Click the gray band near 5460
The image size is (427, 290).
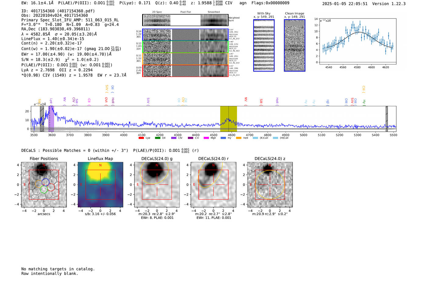[x=387, y=119]
